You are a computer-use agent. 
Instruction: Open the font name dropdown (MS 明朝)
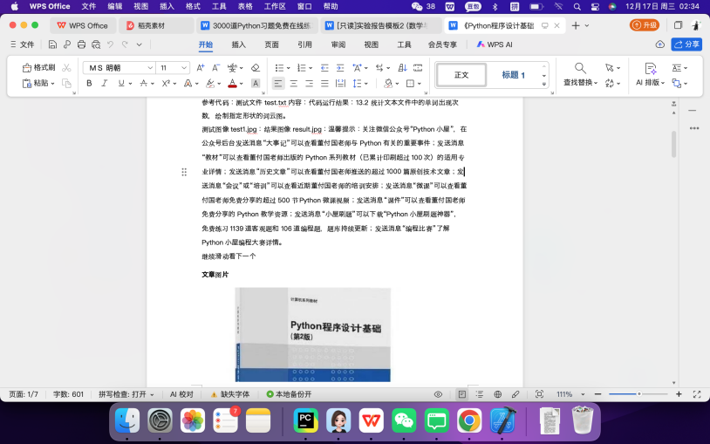click(150, 67)
